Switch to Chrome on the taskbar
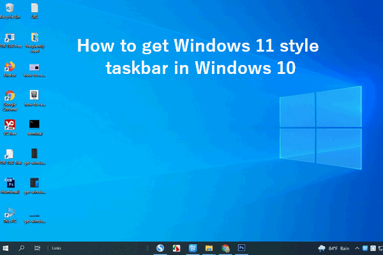This screenshot has height=255, width=383. click(225, 249)
